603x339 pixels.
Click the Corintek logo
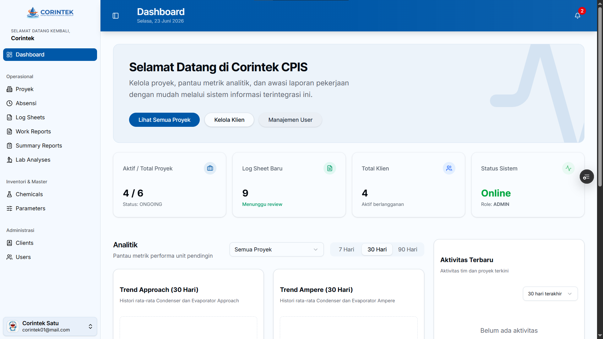(x=50, y=13)
